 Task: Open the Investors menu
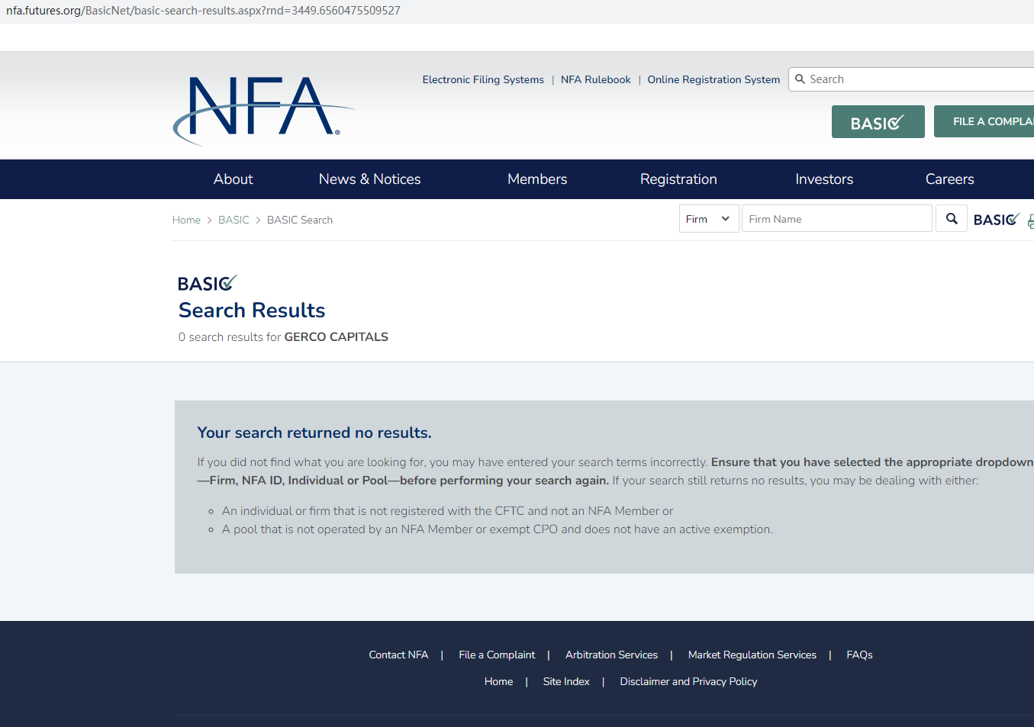[x=824, y=179]
